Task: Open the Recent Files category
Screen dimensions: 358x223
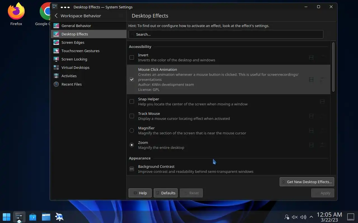Action: (x=88, y=84)
